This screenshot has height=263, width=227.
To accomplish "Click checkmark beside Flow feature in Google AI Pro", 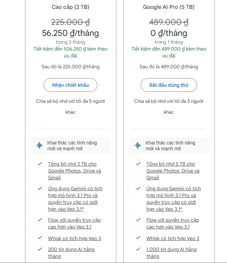I will [x=138, y=220].
